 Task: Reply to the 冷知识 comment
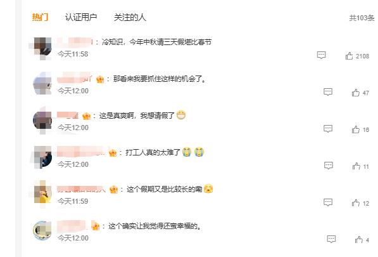pos(321,55)
